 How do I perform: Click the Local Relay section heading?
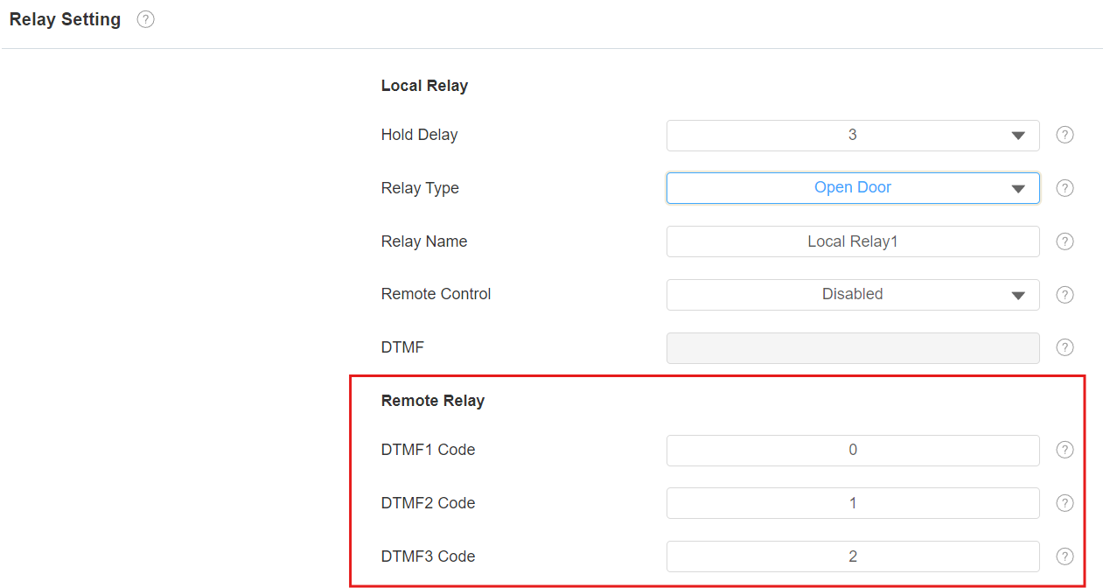coord(424,86)
